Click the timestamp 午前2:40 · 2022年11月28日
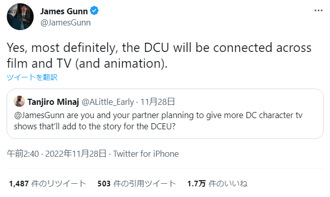The image size is (330, 197). (57, 154)
